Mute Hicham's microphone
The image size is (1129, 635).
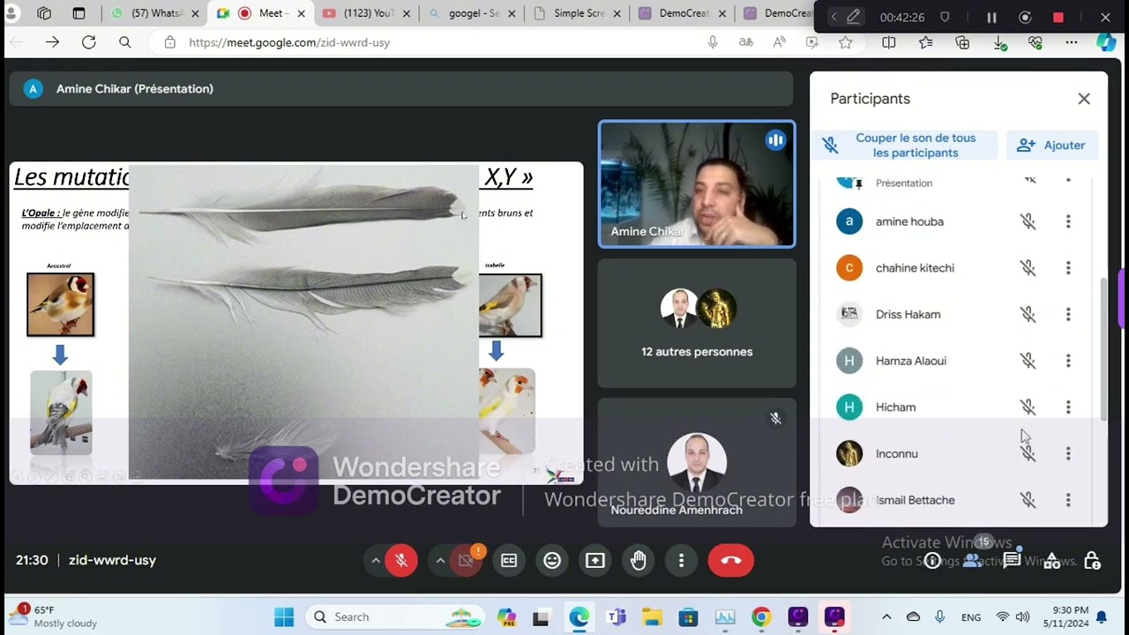pyautogui.click(x=1028, y=407)
